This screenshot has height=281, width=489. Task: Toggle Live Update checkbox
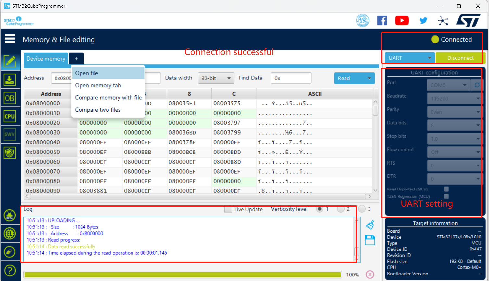point(228,209)
